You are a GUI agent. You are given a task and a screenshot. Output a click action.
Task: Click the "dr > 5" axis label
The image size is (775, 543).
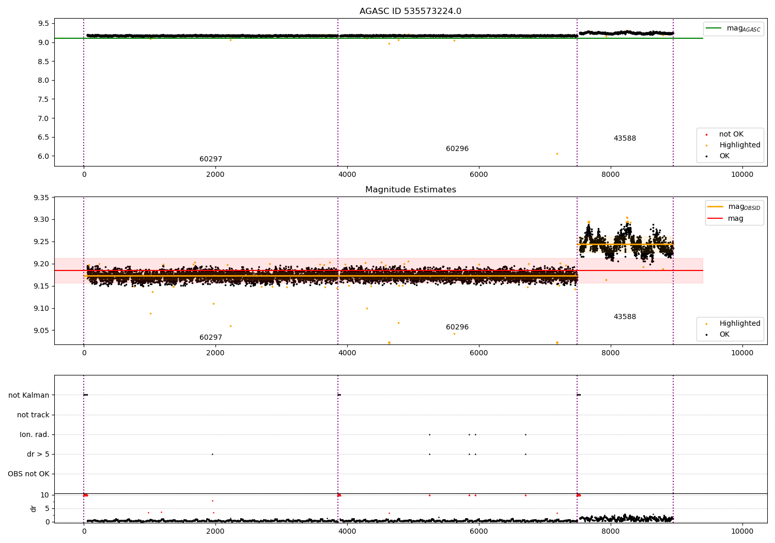(x=38, y=454)
